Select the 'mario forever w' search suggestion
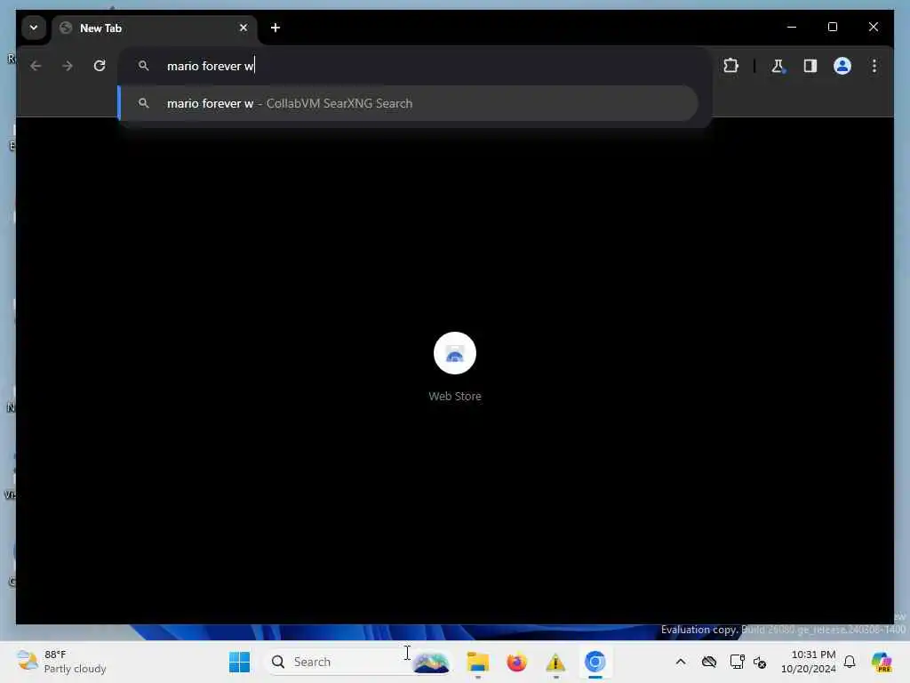The height and width of the screenshot is (683, 910). 408,103
